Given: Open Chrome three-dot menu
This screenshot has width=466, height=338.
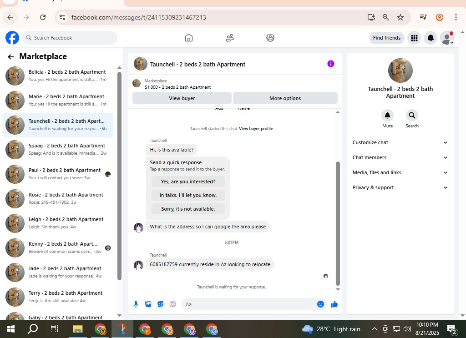Looking at the screenshot, I should [x=456, y=17].
